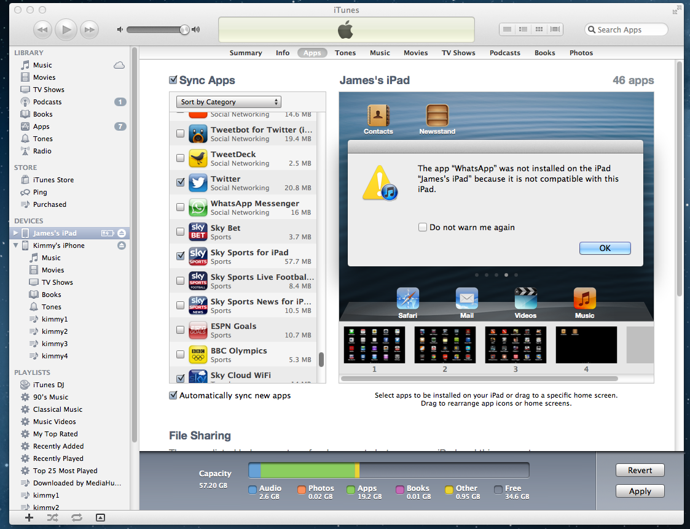Open Apps in the Library sidebar
Viewport: 690px width, 529px height.
41,126
